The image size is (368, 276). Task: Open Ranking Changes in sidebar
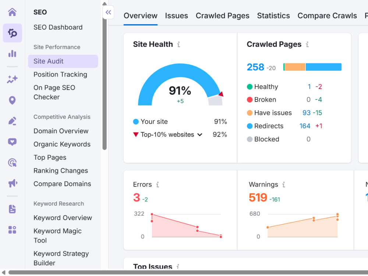(x=61, y=171)
